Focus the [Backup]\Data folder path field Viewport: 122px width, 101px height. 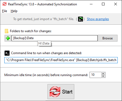(x=54, y=38)
